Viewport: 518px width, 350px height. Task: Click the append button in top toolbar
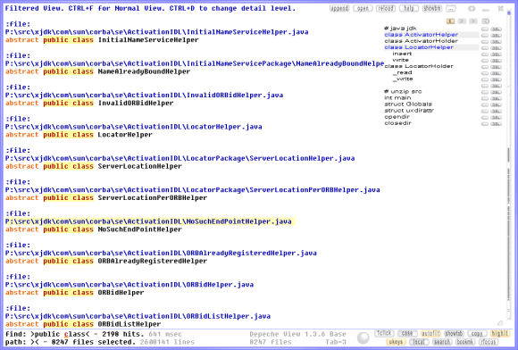click(x=339, y=8)
